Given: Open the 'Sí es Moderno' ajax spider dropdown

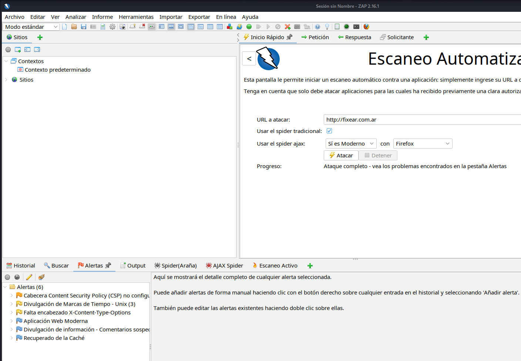Looking at the screenshot, I should point(351,144).
